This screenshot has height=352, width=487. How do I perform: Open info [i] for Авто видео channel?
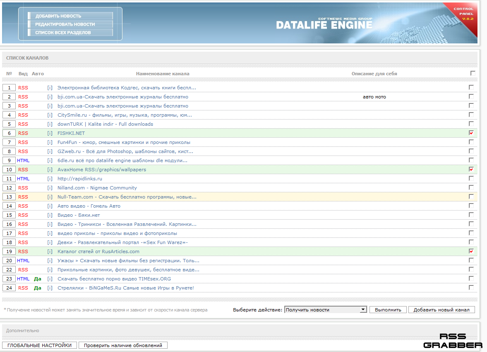point(50,206)
